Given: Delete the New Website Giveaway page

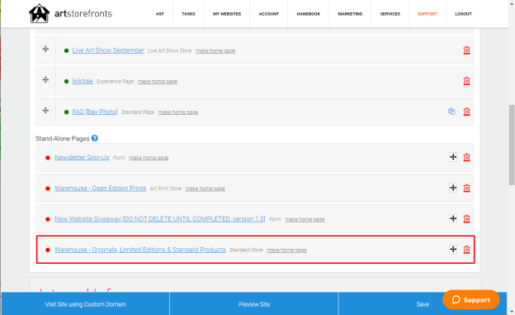Looking at the screenshot, I should (x=466, y=219).
